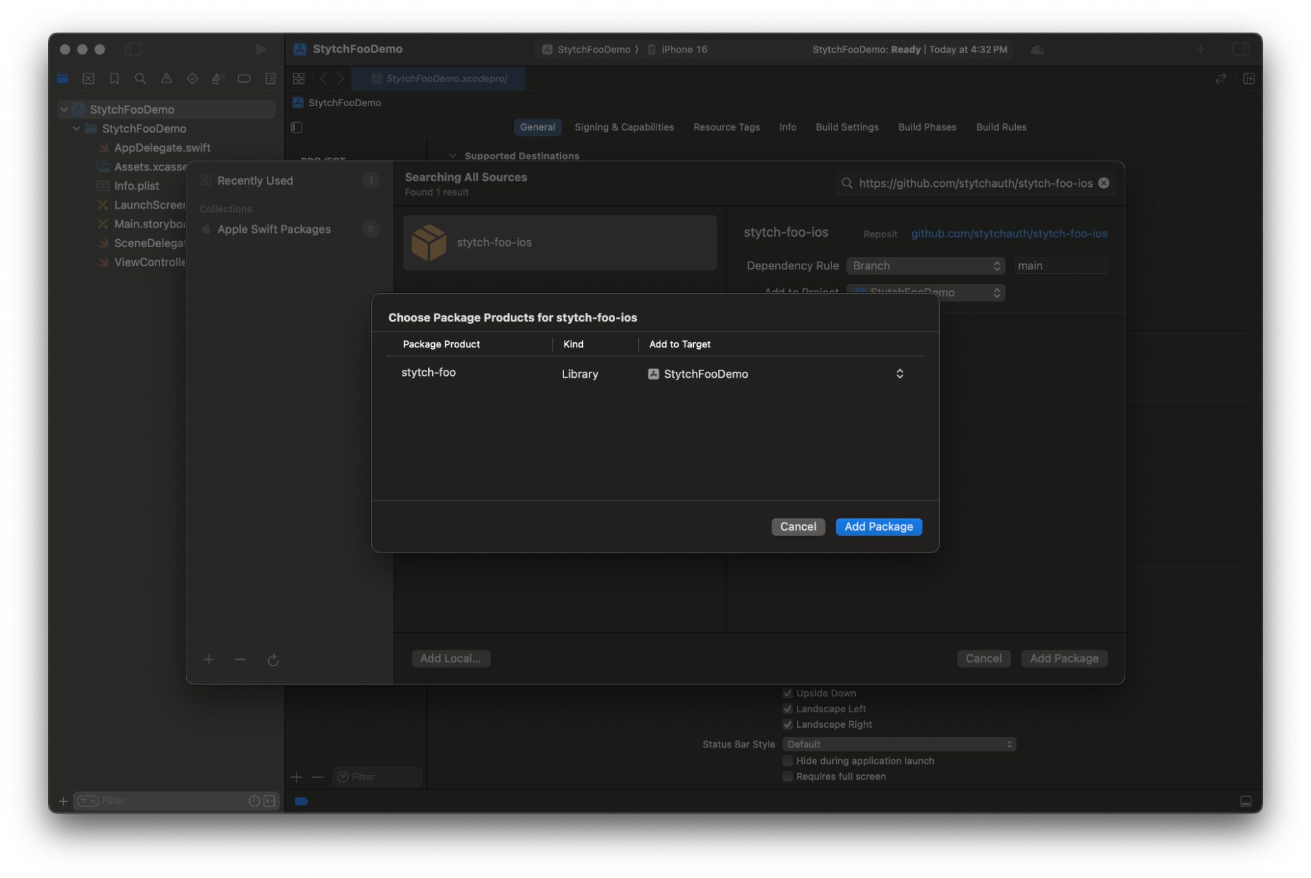The image size is (1311, 878).
Task: Open the Test navigator
Action: (x=192, y=79)
